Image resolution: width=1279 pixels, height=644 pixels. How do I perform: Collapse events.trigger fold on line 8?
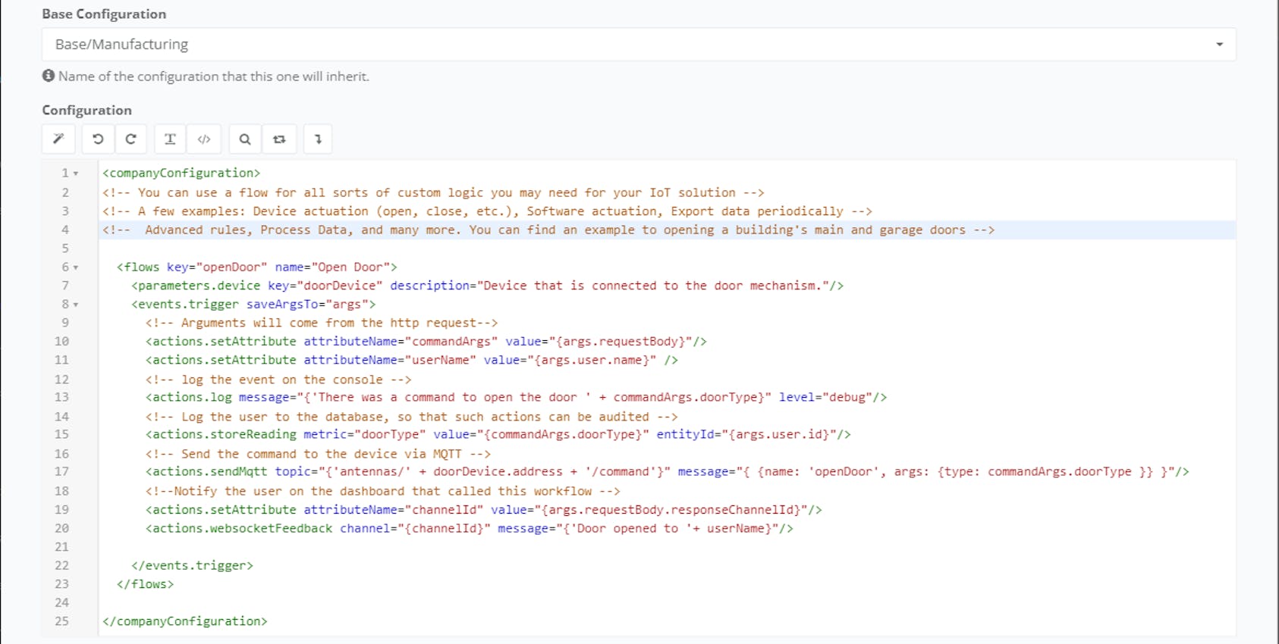click(76, 305)
